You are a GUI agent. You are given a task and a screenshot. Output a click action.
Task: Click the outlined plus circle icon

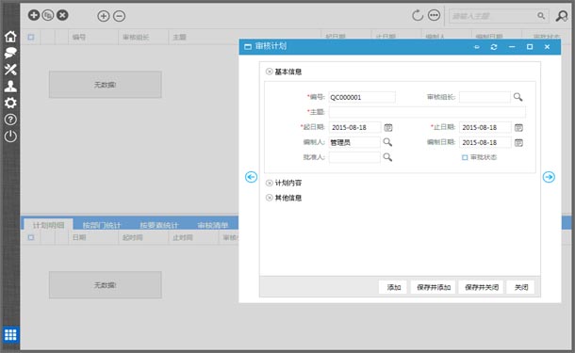104,16
